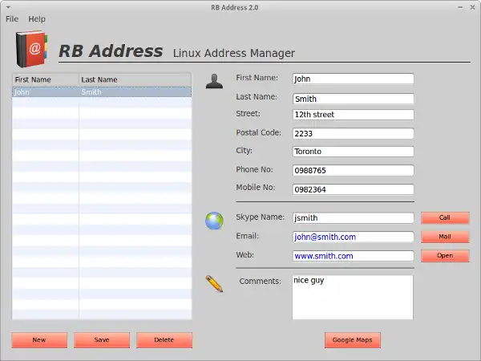This screenshot has width=481, height=361.
Task: Open the Help menu
Action: coord(37,19)
